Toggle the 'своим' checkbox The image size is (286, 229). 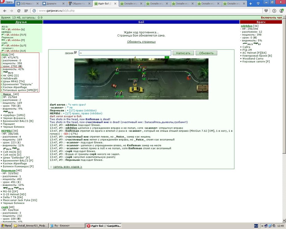point(76,53)
